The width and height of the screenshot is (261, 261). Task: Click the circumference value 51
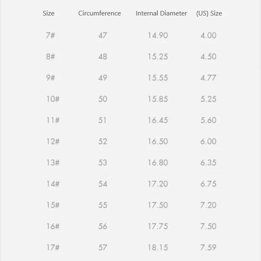pos(103,120)
